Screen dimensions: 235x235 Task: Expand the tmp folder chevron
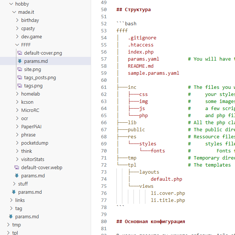click(8, 225)
